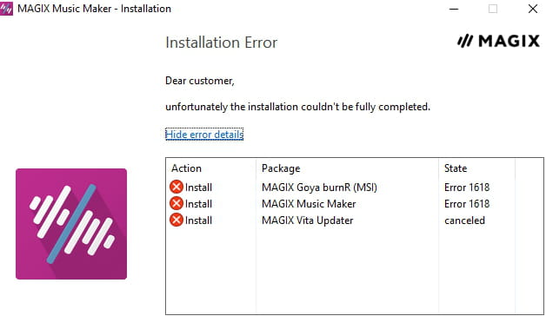
Task: Click the Hide error details link
Action: (x=204, y=135)
